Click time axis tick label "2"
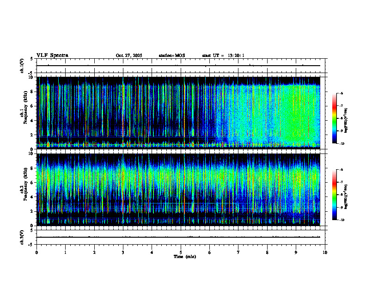366x283 pixels. pyautogui.click(x=94, y=252)
